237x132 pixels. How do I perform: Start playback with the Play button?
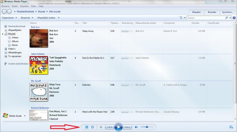click(x=118, y=127)
